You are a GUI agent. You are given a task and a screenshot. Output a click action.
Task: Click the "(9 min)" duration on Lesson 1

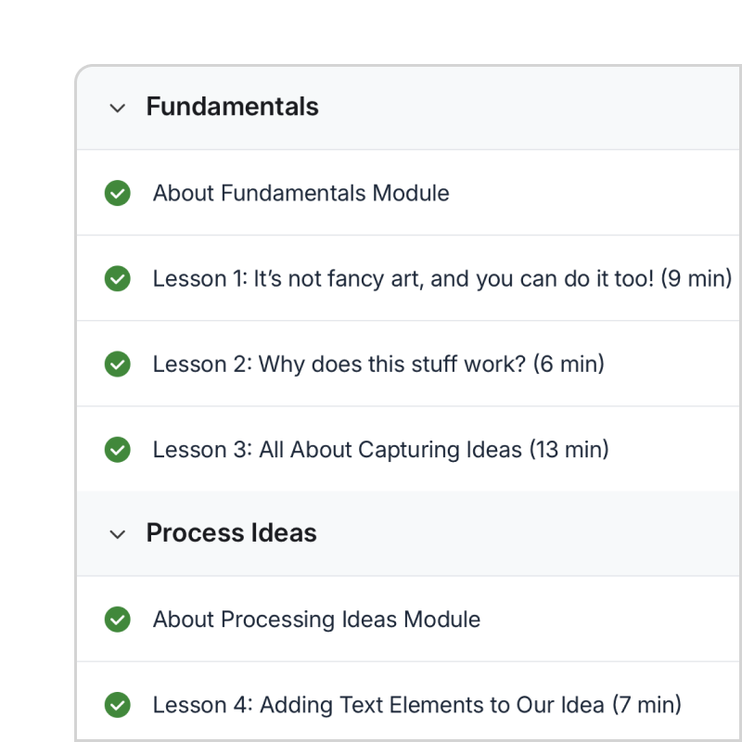[697, 278]
